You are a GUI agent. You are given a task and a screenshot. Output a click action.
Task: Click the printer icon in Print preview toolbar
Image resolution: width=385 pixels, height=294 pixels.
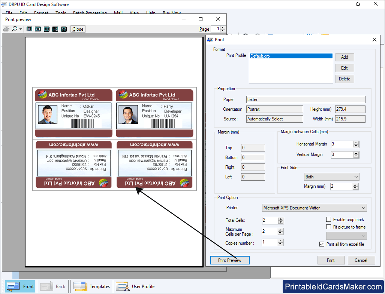pos(6,29)
